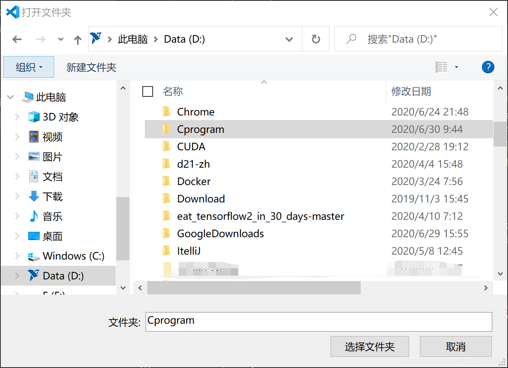The height and width of the screenshot is (368, 508).
Task: Click the help question mark icon
Action: 488,67
